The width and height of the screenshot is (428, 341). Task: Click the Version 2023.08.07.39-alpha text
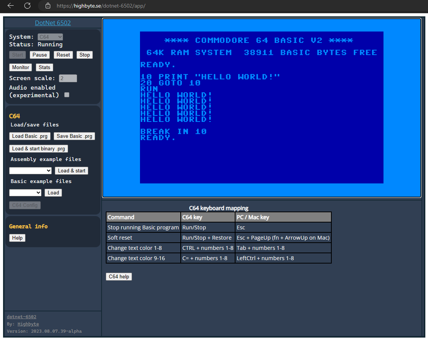point(44,332)
